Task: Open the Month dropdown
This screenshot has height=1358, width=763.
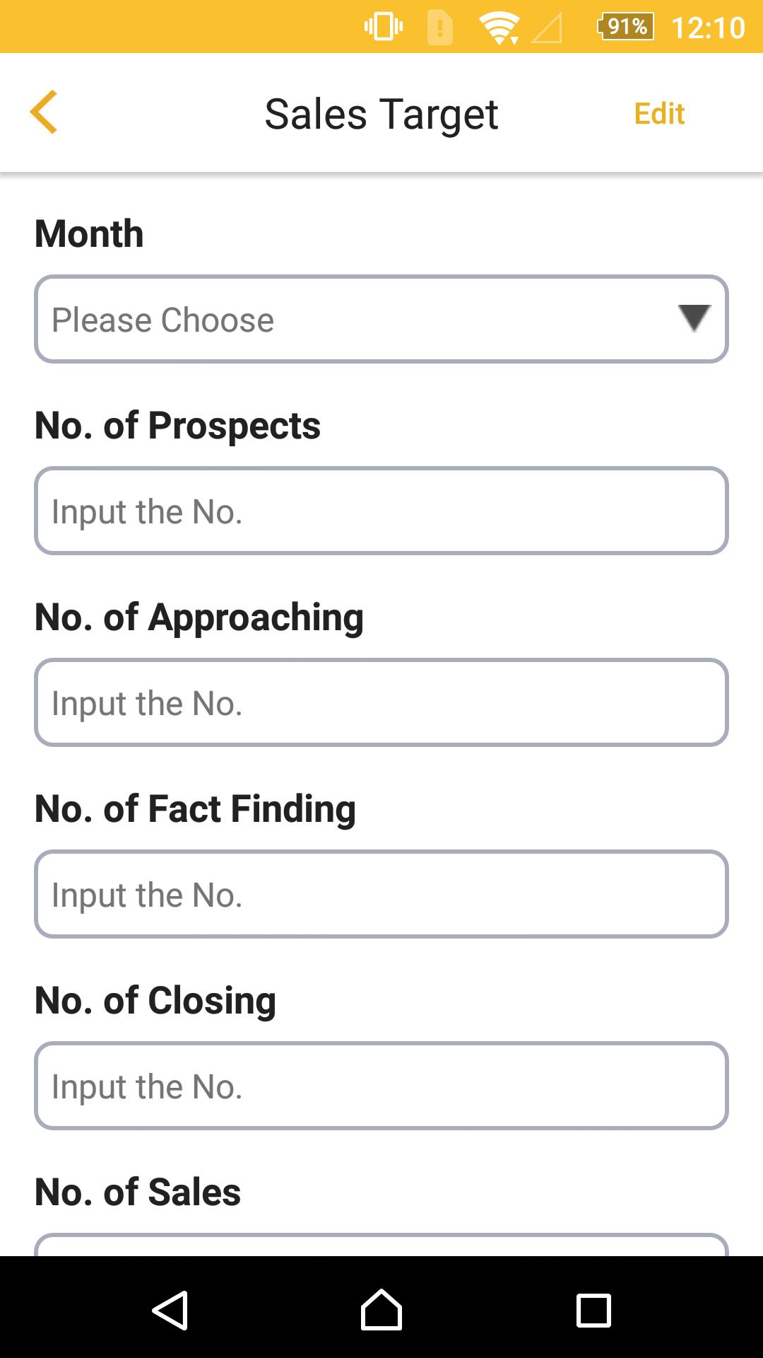Action: [x=381, y=319]
